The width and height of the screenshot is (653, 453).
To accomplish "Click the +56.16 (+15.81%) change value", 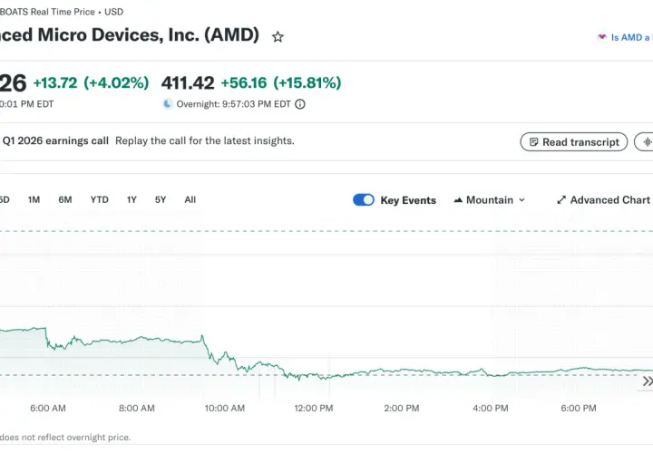I will coord(281,82).
